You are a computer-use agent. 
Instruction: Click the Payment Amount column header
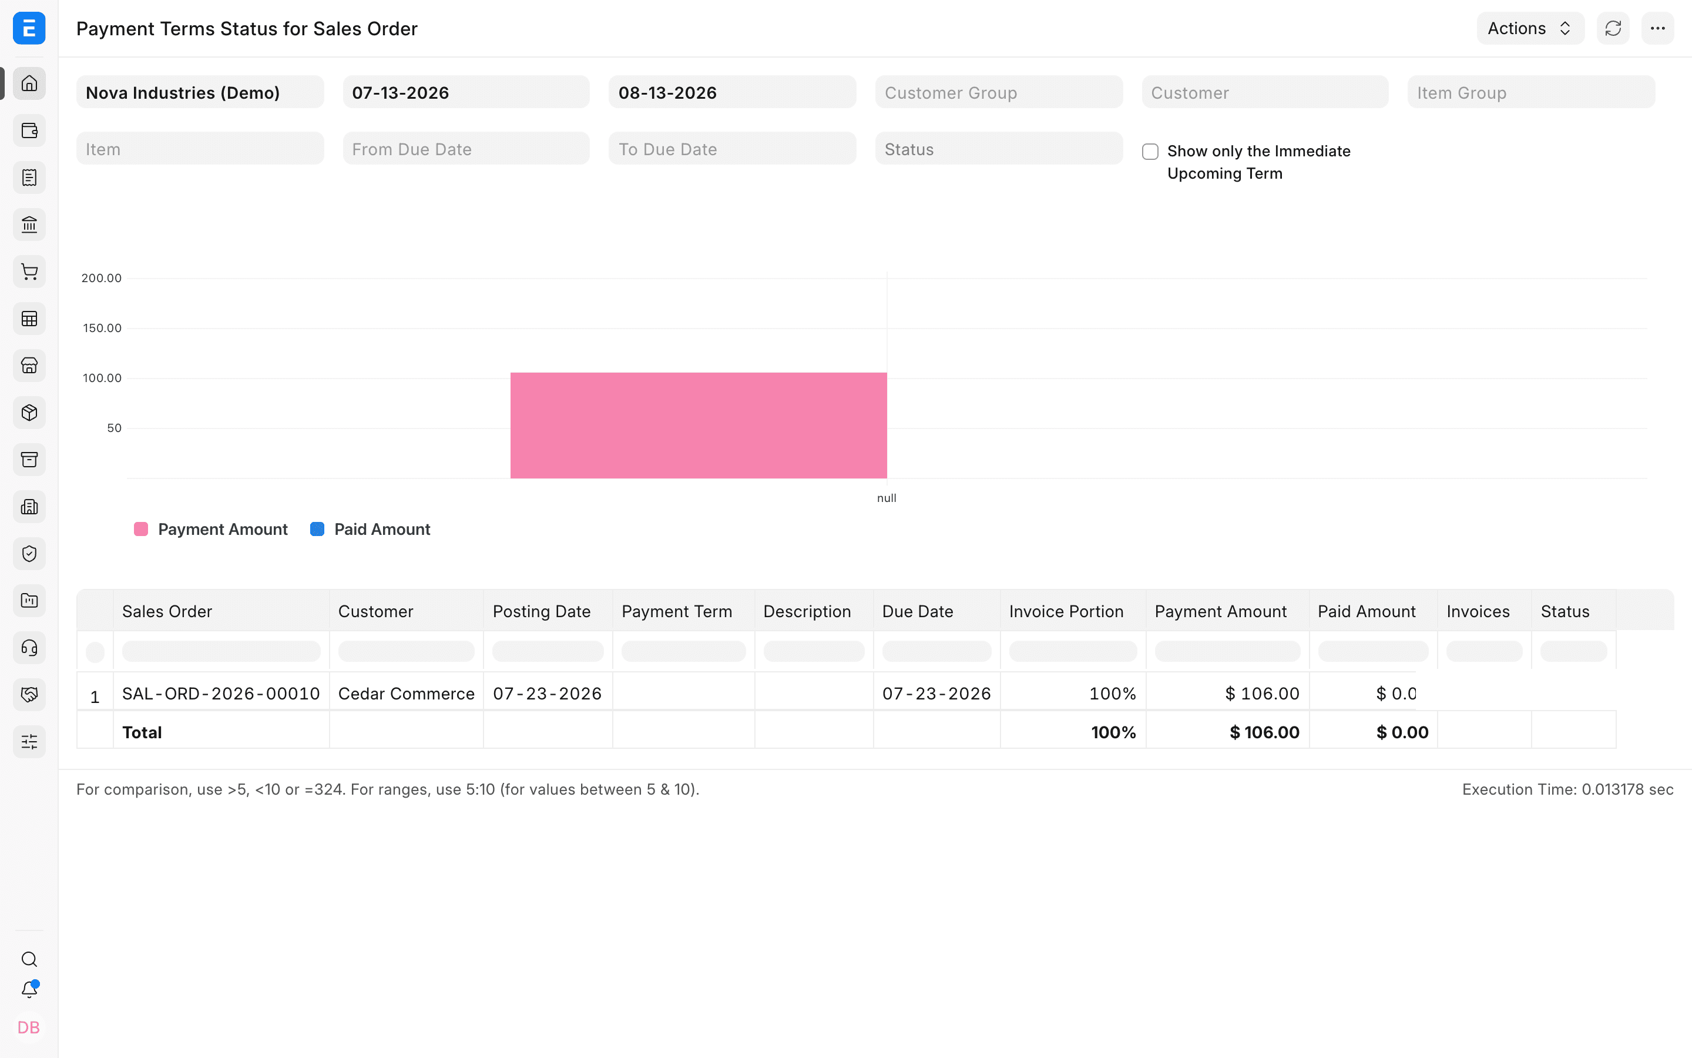pos(1227,611)
